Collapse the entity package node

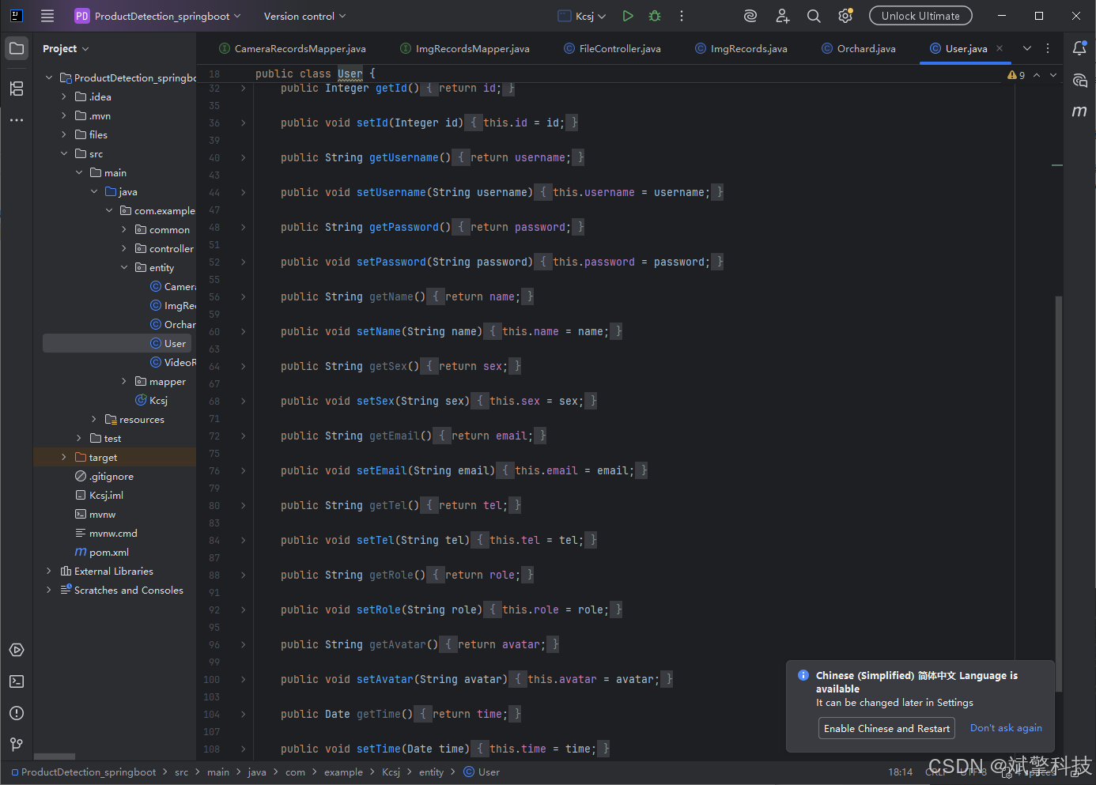[124, 267]
